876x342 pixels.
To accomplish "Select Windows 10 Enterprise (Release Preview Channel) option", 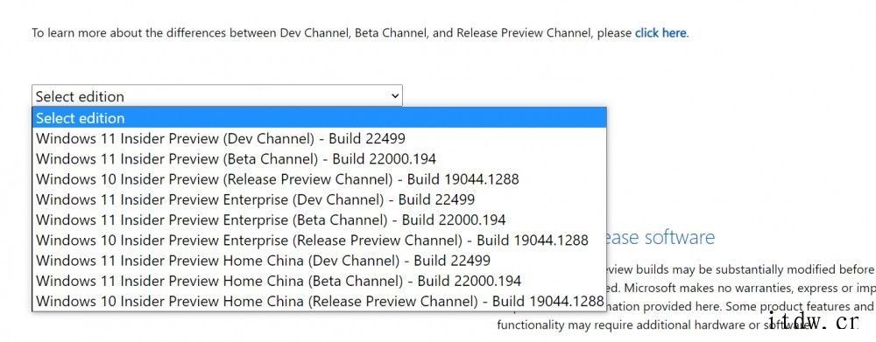I will pos(320,240).
